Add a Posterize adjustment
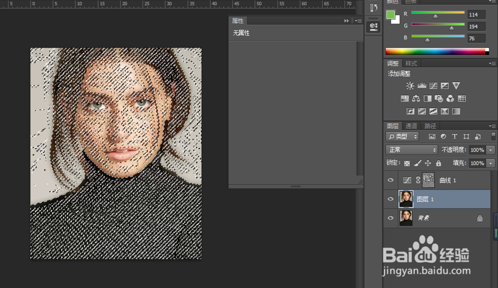498x288 pixels. coord(422,111)
